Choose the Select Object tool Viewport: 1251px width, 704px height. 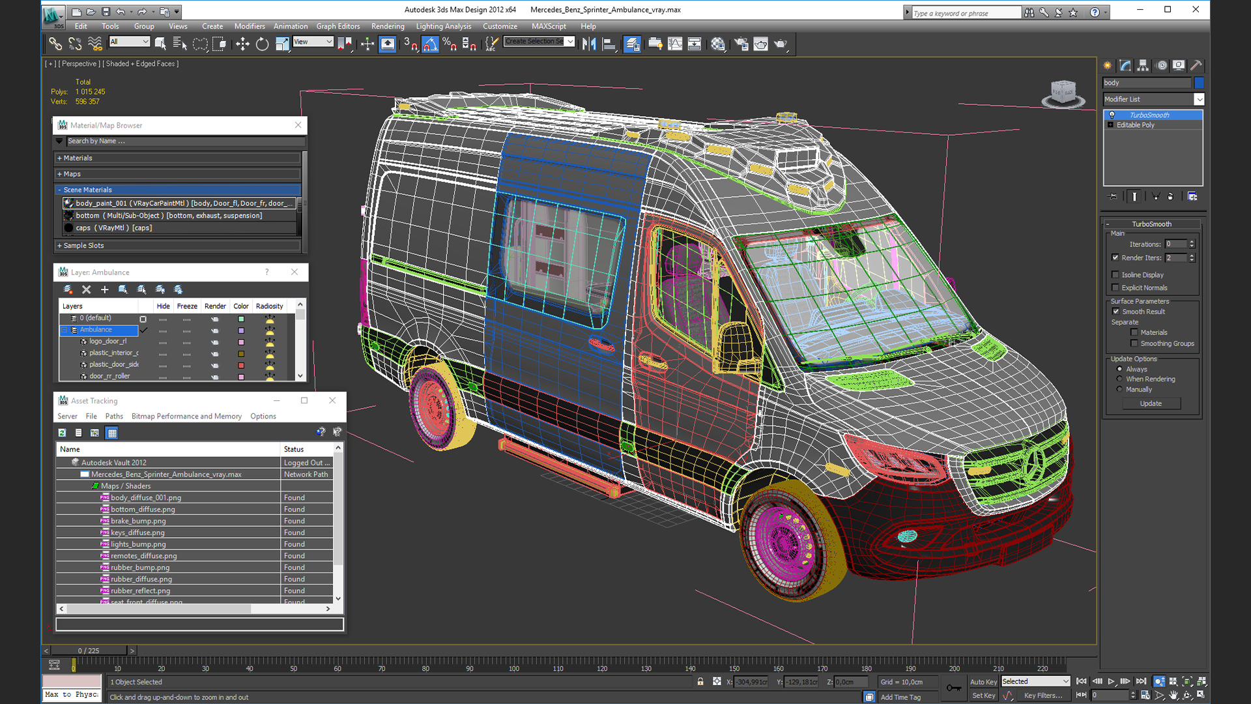(160, 44)
